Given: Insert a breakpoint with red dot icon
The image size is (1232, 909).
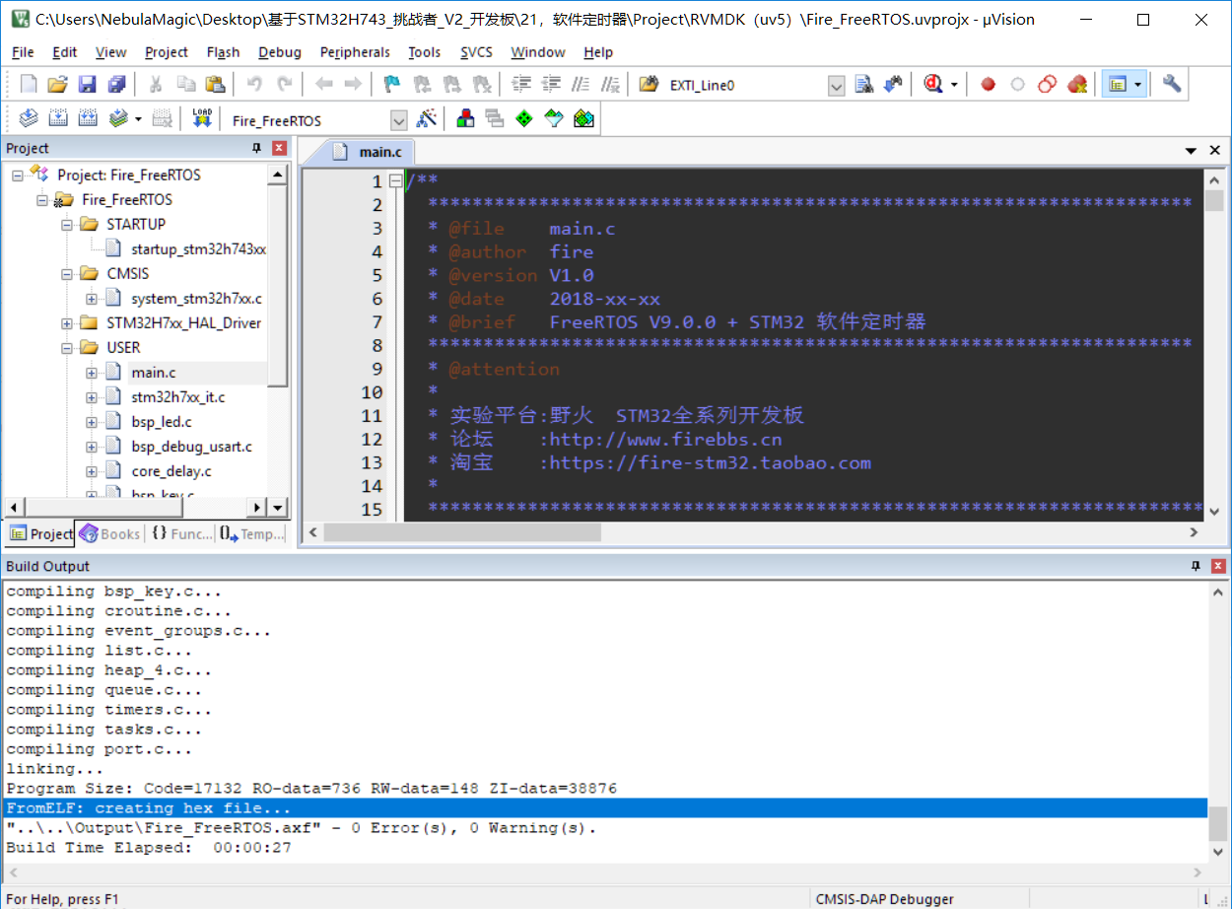Looking at the screenshot, I should (x=989, y=85).
